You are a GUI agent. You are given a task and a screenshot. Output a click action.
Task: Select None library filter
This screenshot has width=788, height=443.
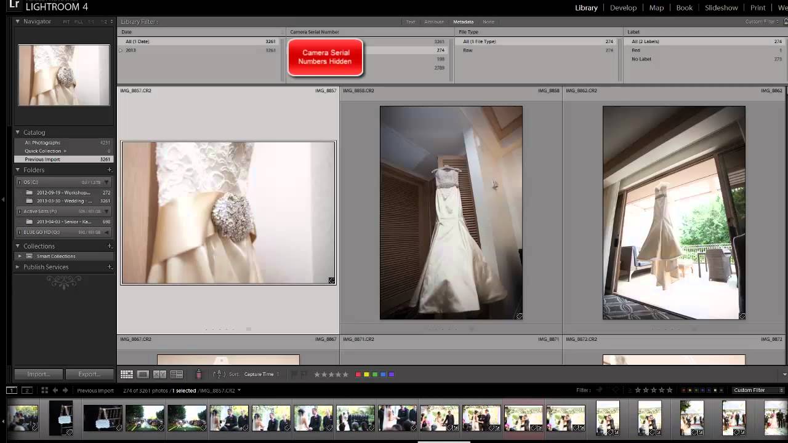pyautogui.click(x=488, y=22)
